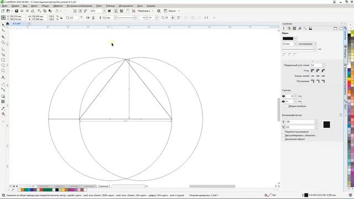Click the outline color swatch in Properties
Image resolution: width=354 pixels, height=199 pixels.
tap(288, 39)
